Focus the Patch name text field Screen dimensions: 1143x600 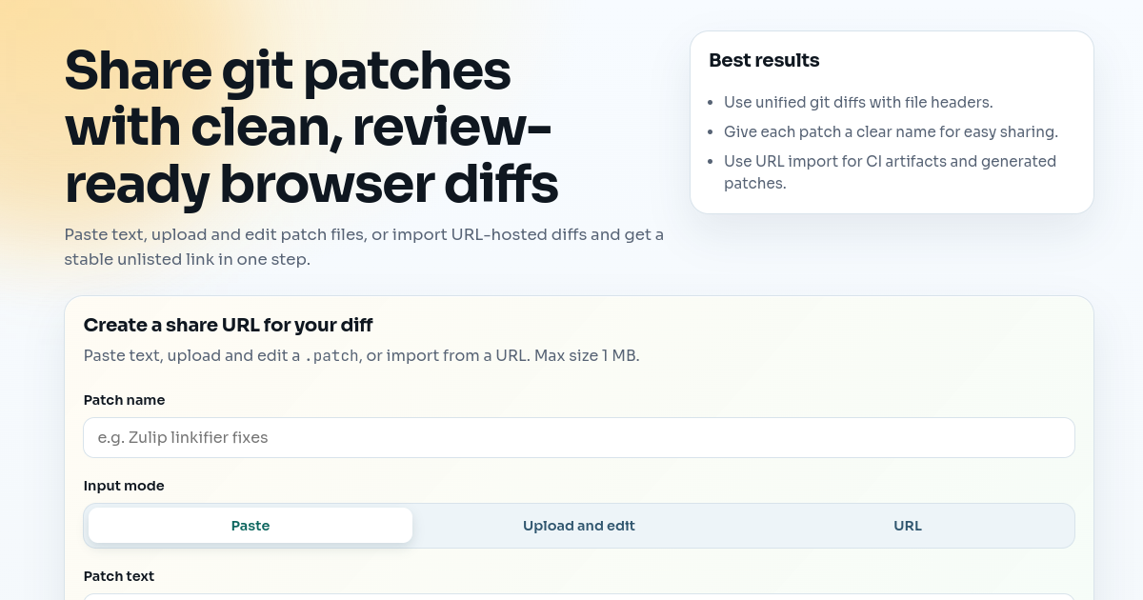click(x=578, y=438)
